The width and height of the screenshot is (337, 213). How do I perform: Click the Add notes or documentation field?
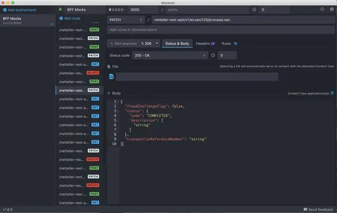[221, 29]
